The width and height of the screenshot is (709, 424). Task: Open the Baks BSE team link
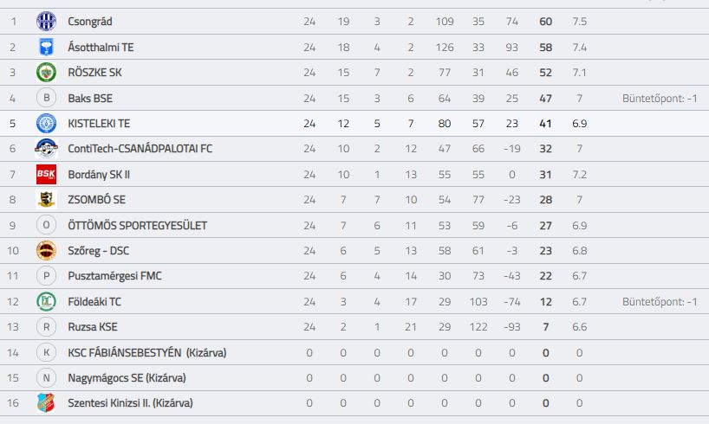coord(90,98)
